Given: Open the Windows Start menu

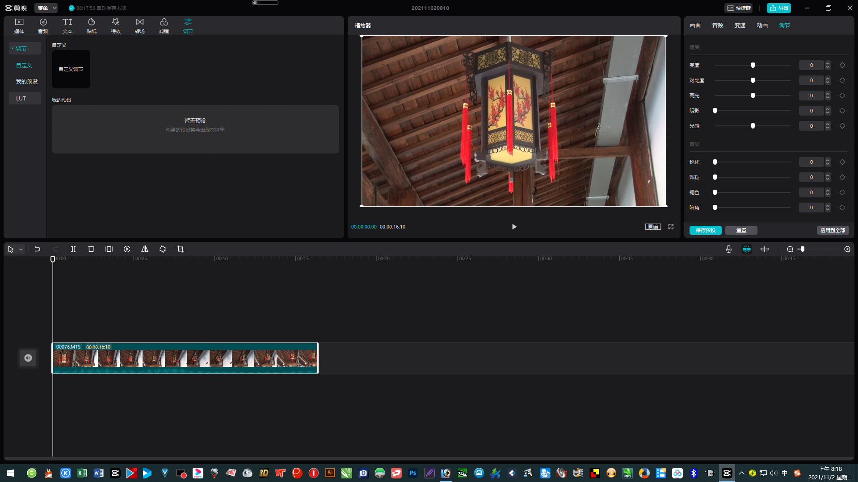Looking at the screenshot, I should 11,473.
